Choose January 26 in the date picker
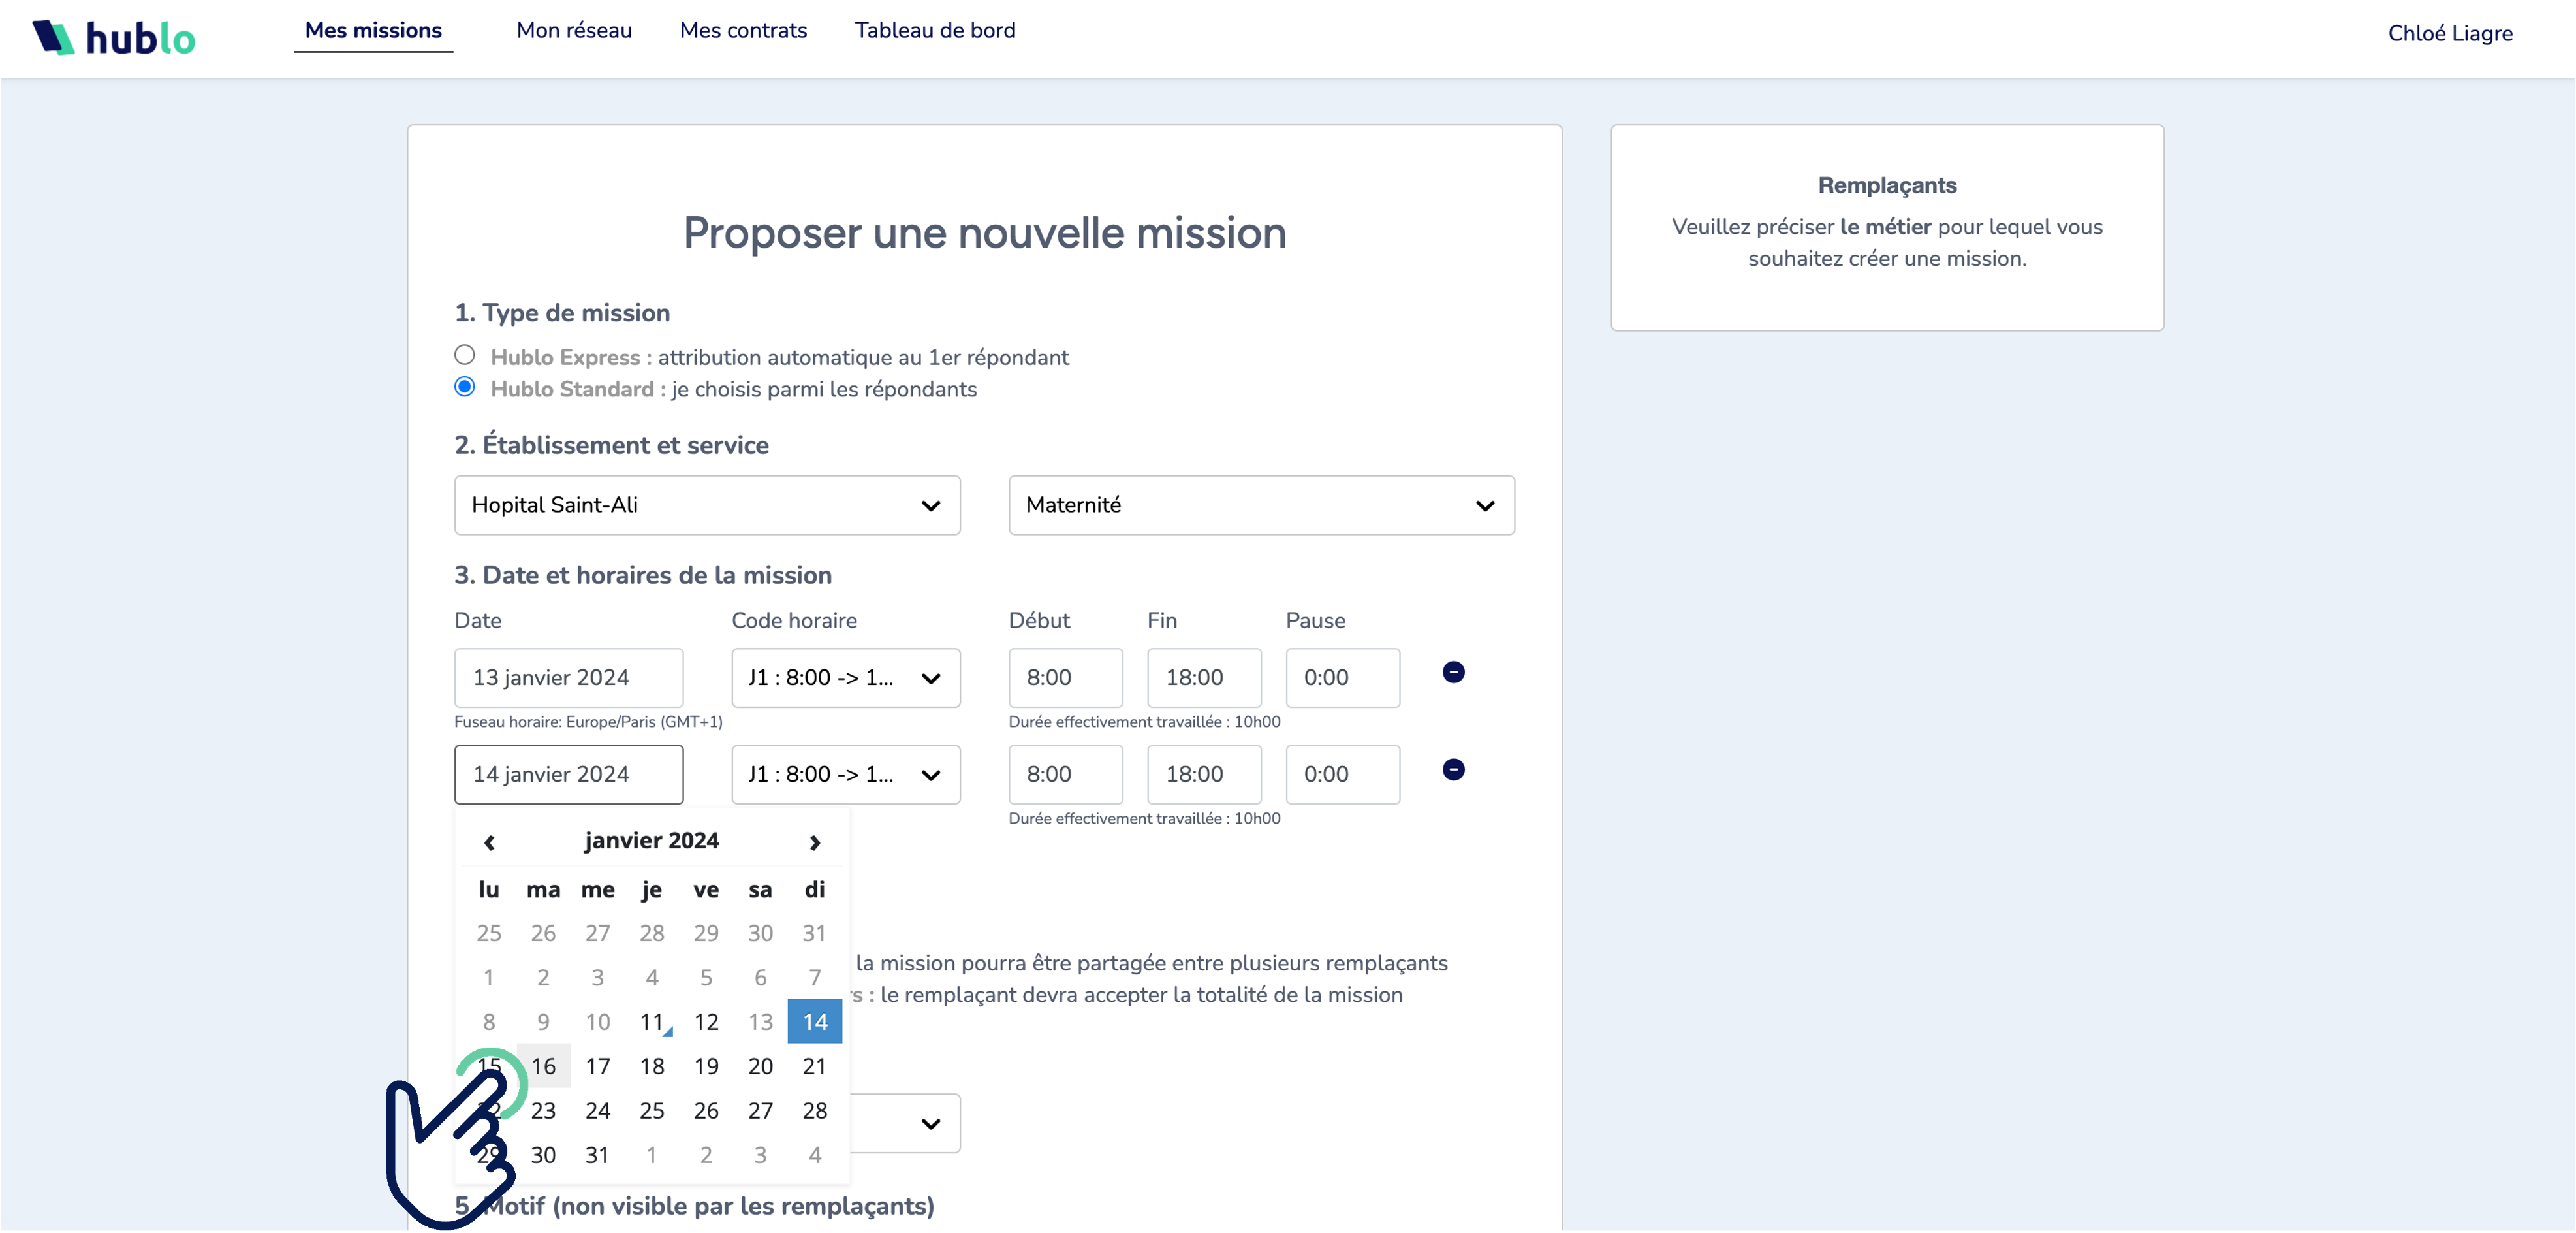Screen dimensions: 2576x1233 click(706, 1110)
